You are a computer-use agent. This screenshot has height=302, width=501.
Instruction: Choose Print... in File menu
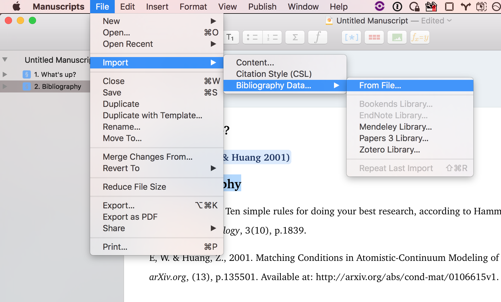[157, 247]
